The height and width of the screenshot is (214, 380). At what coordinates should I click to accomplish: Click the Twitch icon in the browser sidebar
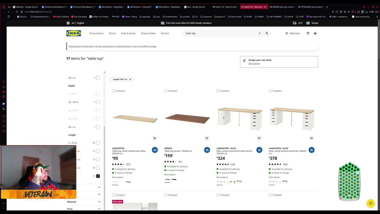[x=4, y=104]
